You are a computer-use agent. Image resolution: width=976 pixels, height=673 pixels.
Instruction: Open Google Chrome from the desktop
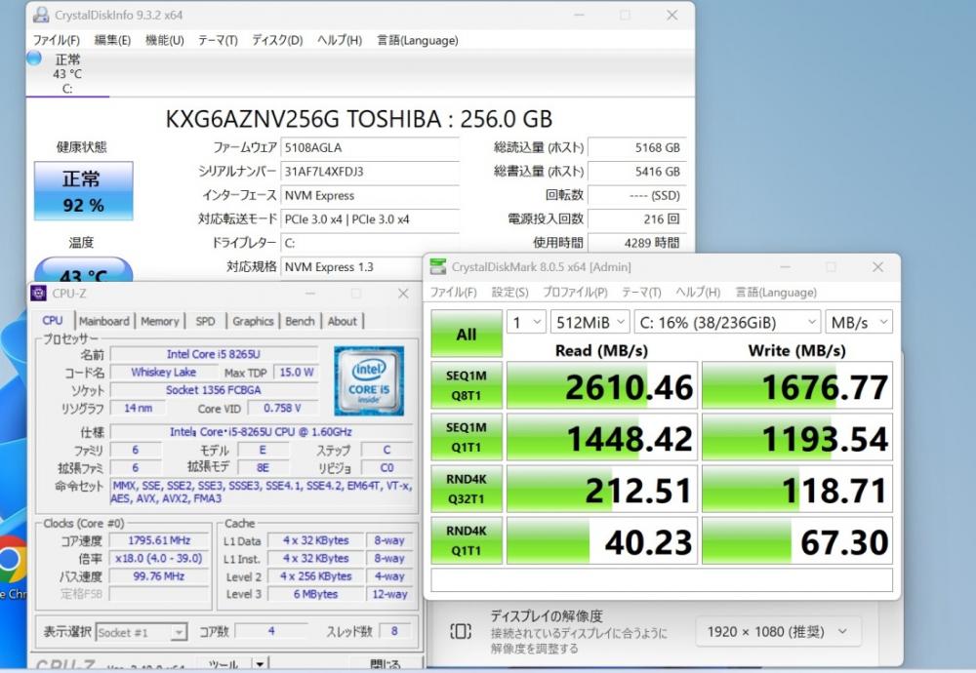coord(12,561)
